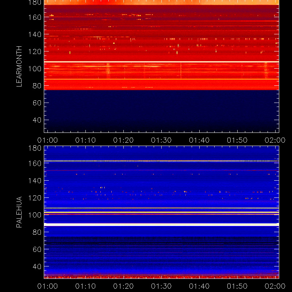Viewport: 292px width, 292px height.
Task: Click the 140 frequency label on Palehua plot
Action: (35, 181)
